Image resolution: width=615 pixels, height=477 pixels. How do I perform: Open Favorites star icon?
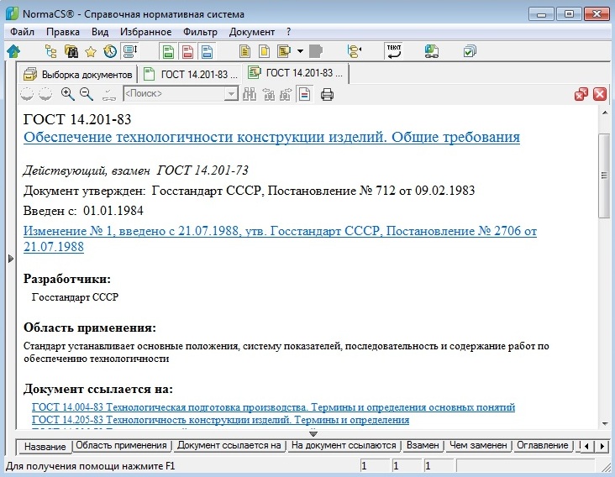coord(91,51)
